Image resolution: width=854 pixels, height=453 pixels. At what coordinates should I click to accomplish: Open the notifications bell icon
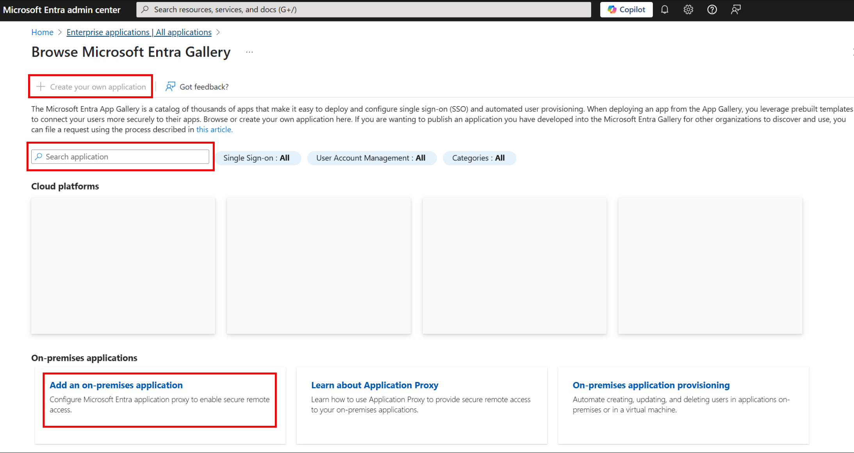(x=665, y=9)
